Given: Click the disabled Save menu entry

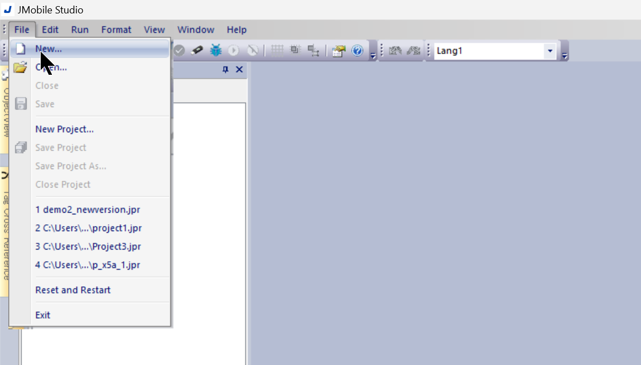Looking at the screenshot, I should (x=90, y=104).
